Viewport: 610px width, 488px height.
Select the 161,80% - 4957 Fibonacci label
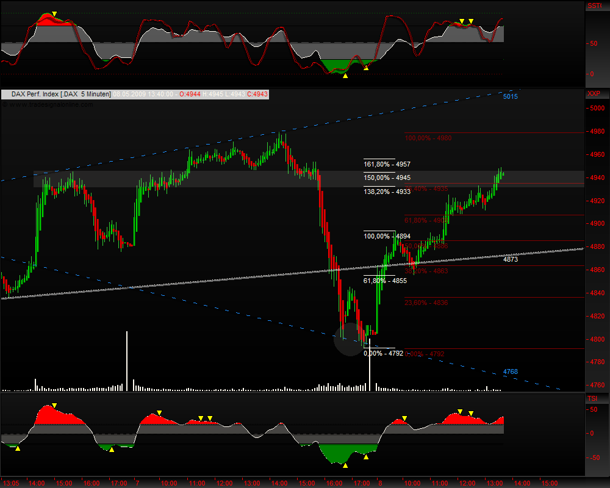tap(387, 164)
